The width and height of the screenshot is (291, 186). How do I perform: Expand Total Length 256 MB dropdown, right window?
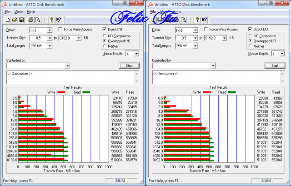click(x=195, y=46)
